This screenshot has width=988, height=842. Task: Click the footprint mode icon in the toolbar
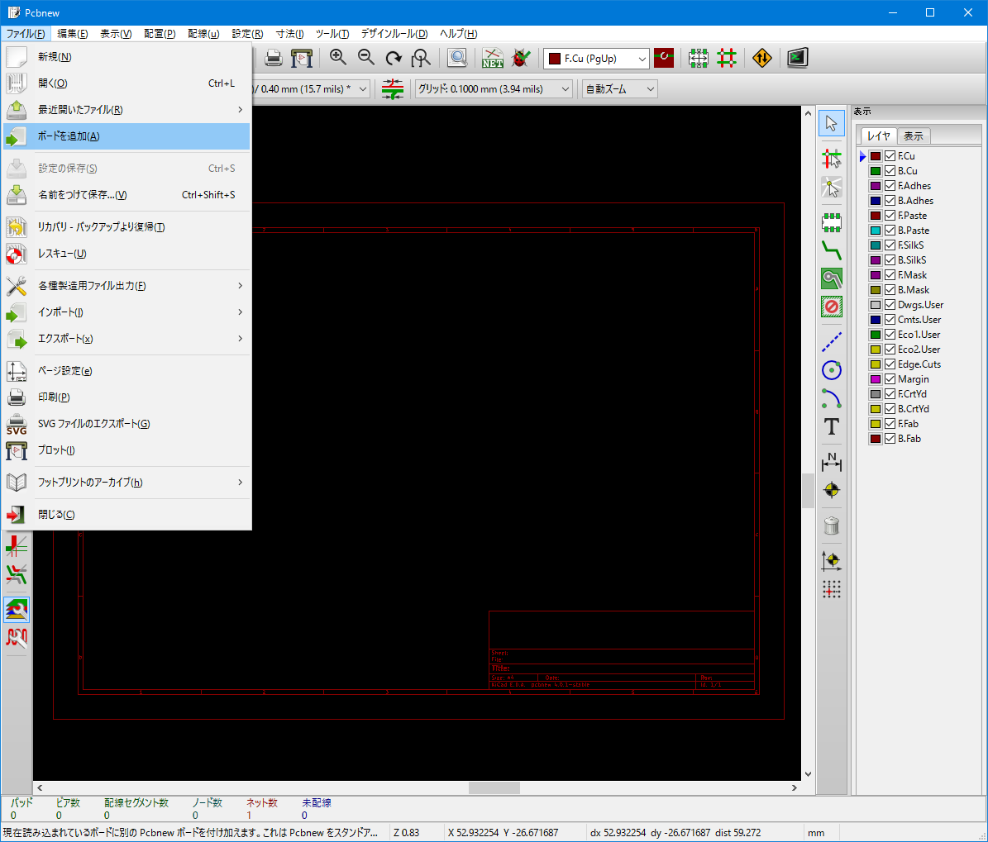698,58
